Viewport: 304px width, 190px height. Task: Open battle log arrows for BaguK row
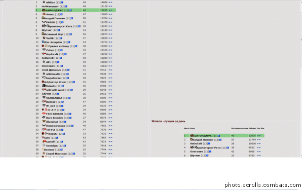tap(110, 134)
